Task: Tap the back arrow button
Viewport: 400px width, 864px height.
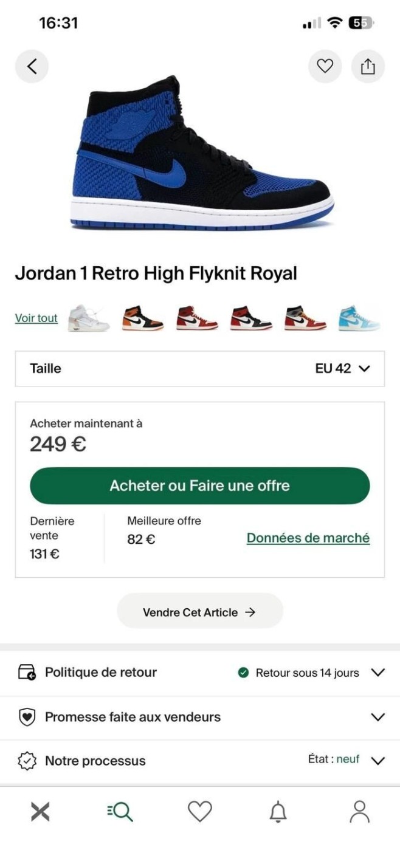Action: 32,66
